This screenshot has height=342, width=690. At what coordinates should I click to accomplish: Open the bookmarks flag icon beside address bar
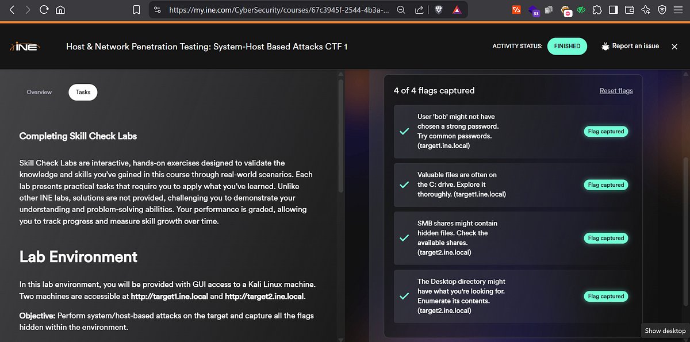point(136,10)
